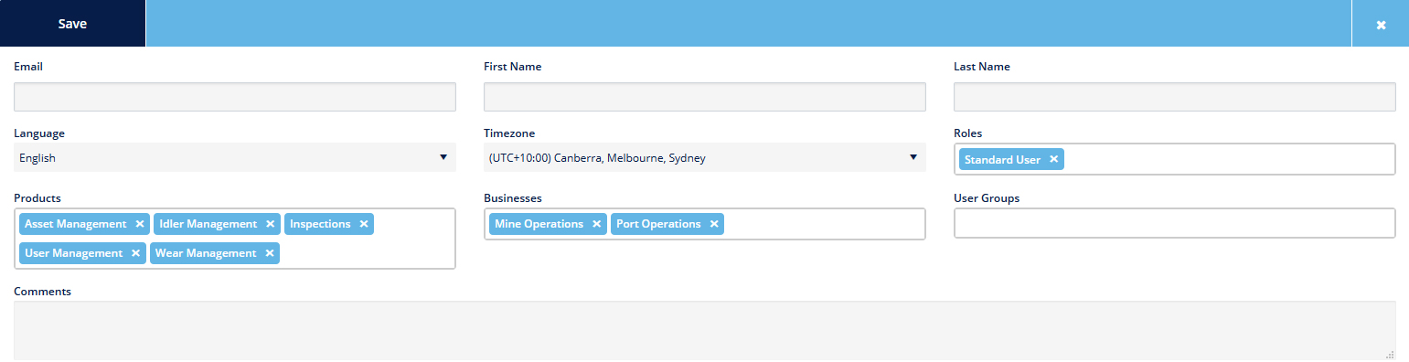Click into the First Name field
Screen dimensions: 1409x362
tap(704, 97)
